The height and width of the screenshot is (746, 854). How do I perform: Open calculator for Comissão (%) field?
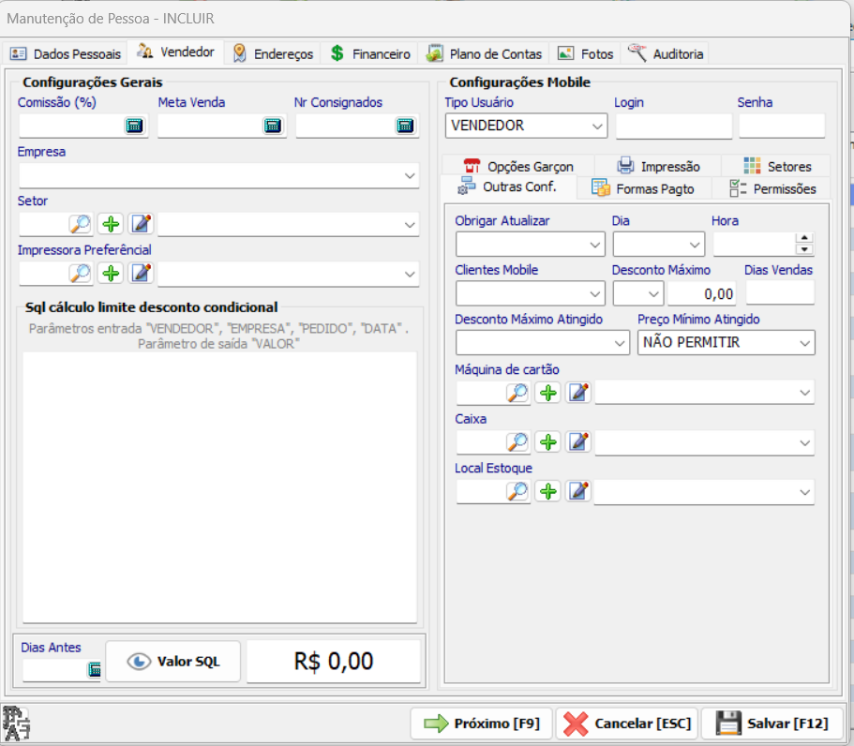point(134,126)
